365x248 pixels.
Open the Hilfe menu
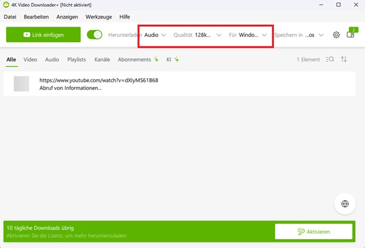tap(125, 17)
